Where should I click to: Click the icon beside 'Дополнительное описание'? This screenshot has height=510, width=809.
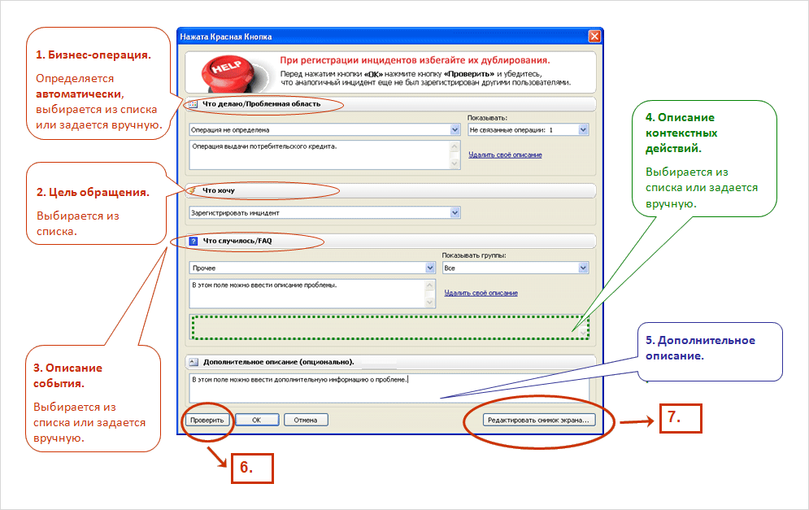[x=193, y=361]
